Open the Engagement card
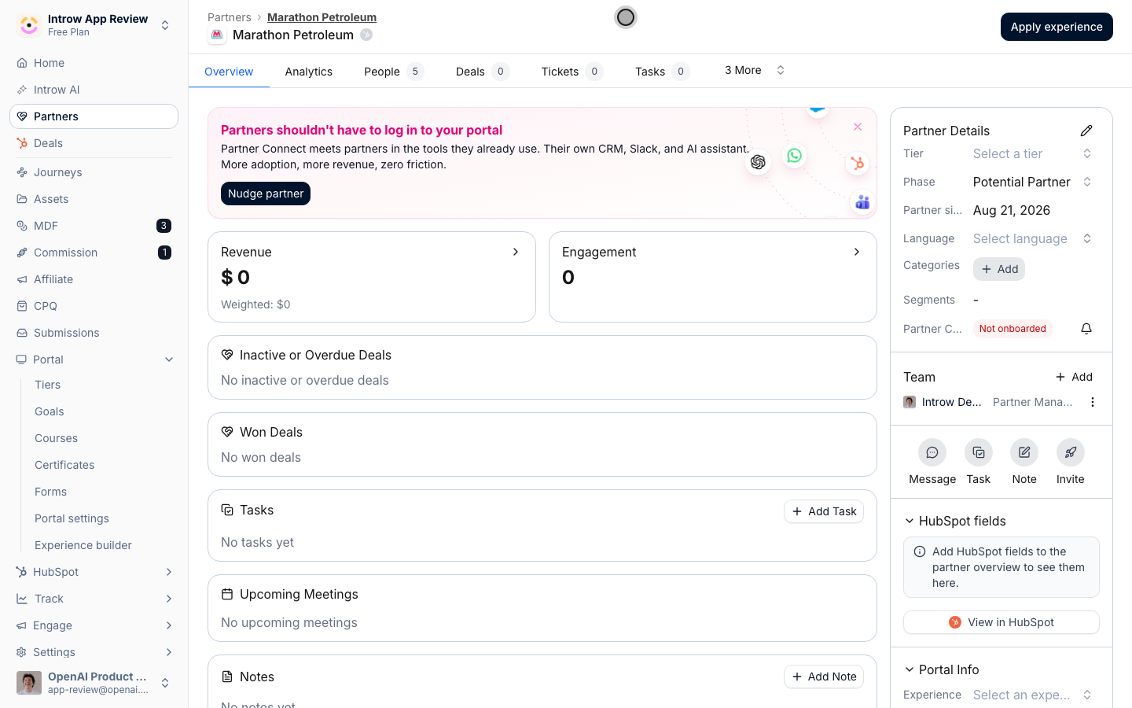Screen dimensions: 1132x708 pyautogui.click(x=713, y=277)
